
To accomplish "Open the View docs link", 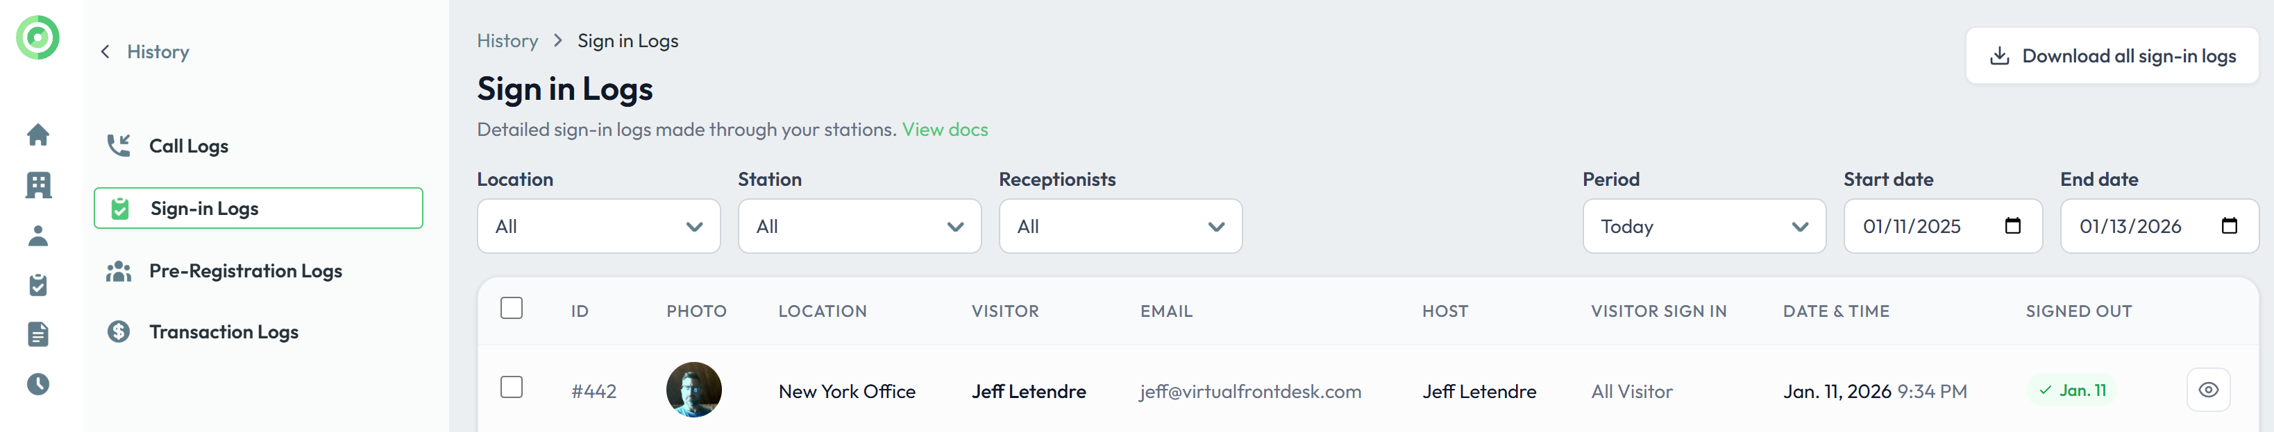I will [x=945, y=129].
